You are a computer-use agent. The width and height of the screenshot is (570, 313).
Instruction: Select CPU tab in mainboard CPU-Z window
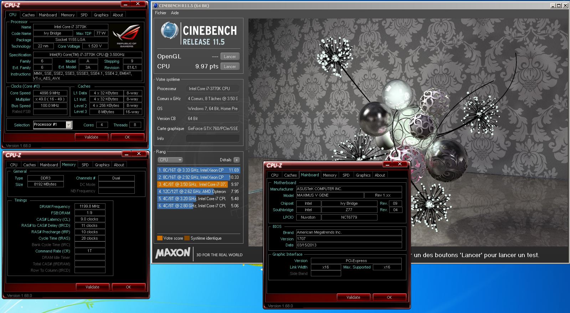click(274, 175)
